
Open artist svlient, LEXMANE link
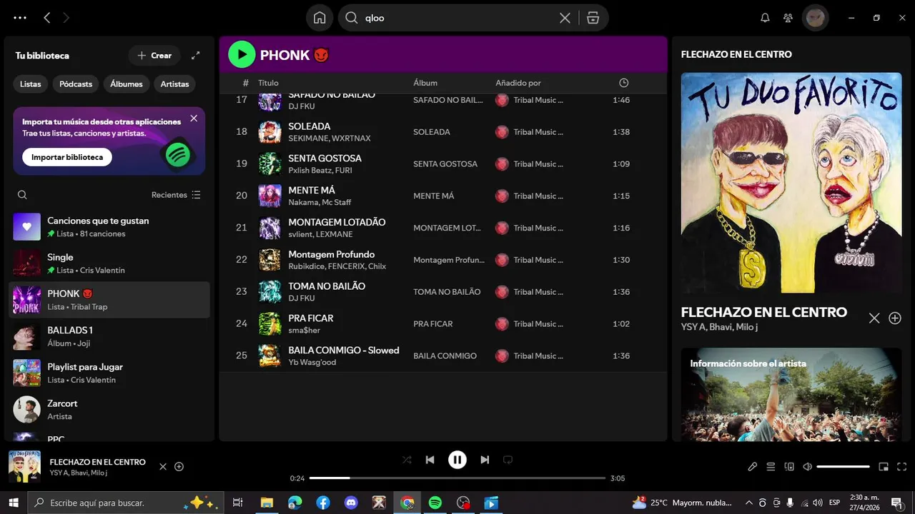pos(320,234)
